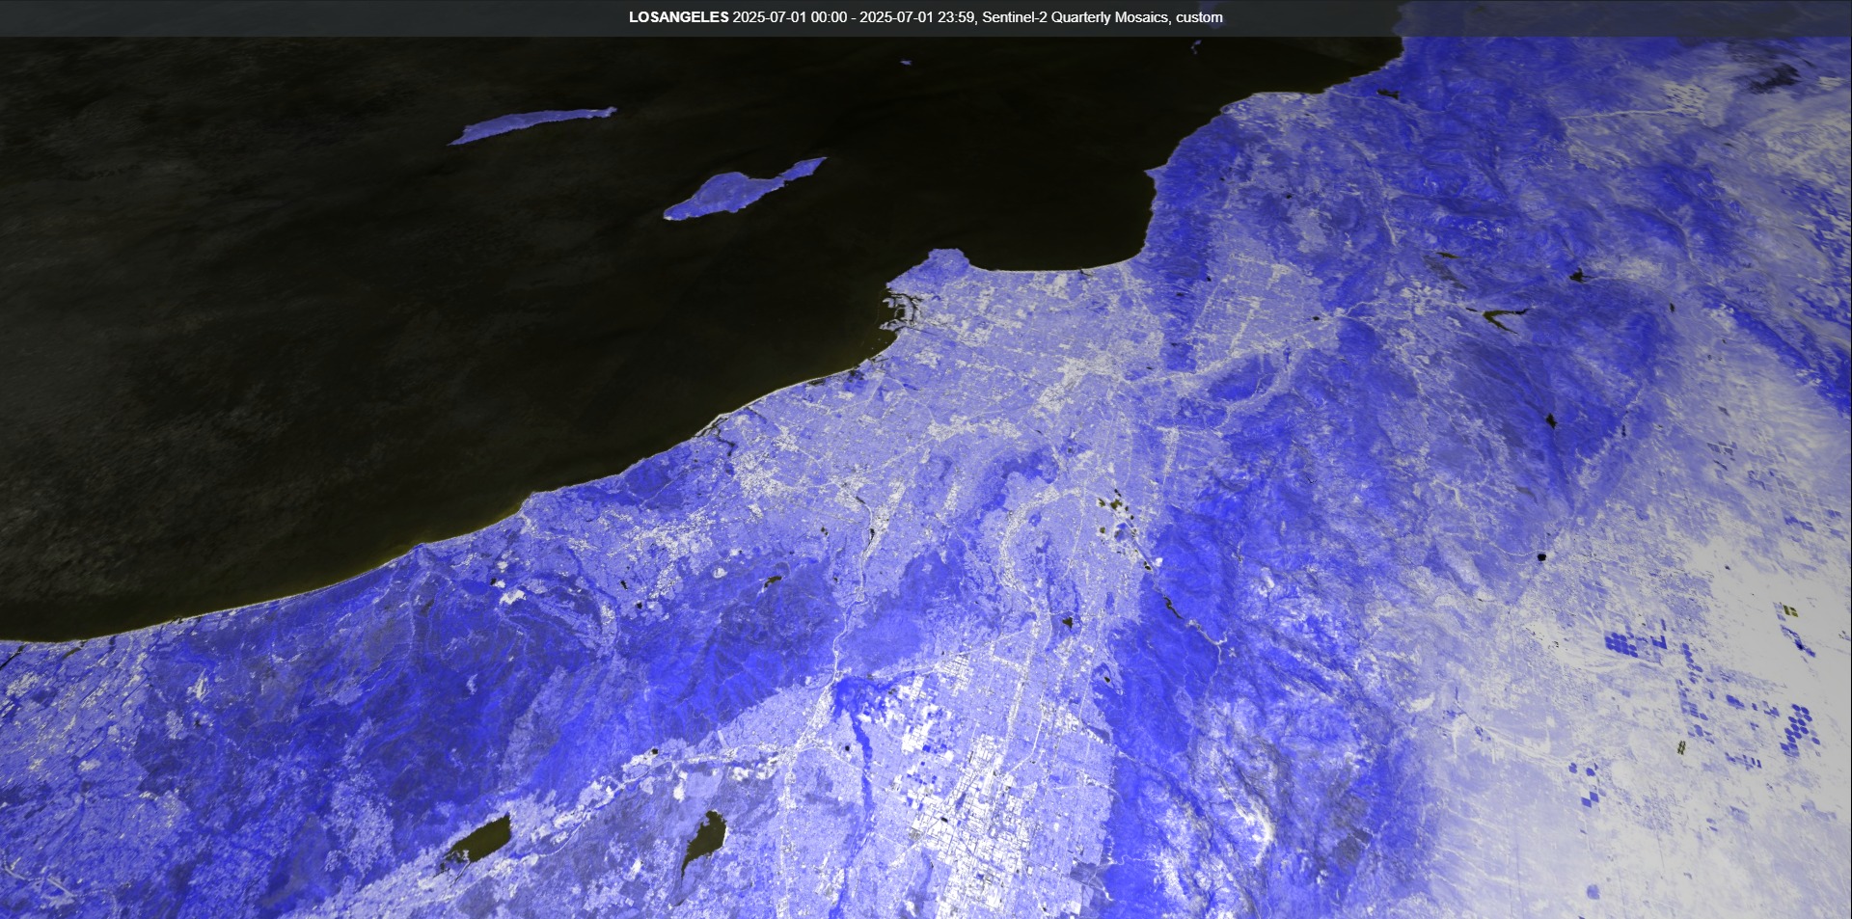The height and width of the screenshot is (919, 1852).
Task: Click the larger lower island offshore
Action: click(733, 191)
